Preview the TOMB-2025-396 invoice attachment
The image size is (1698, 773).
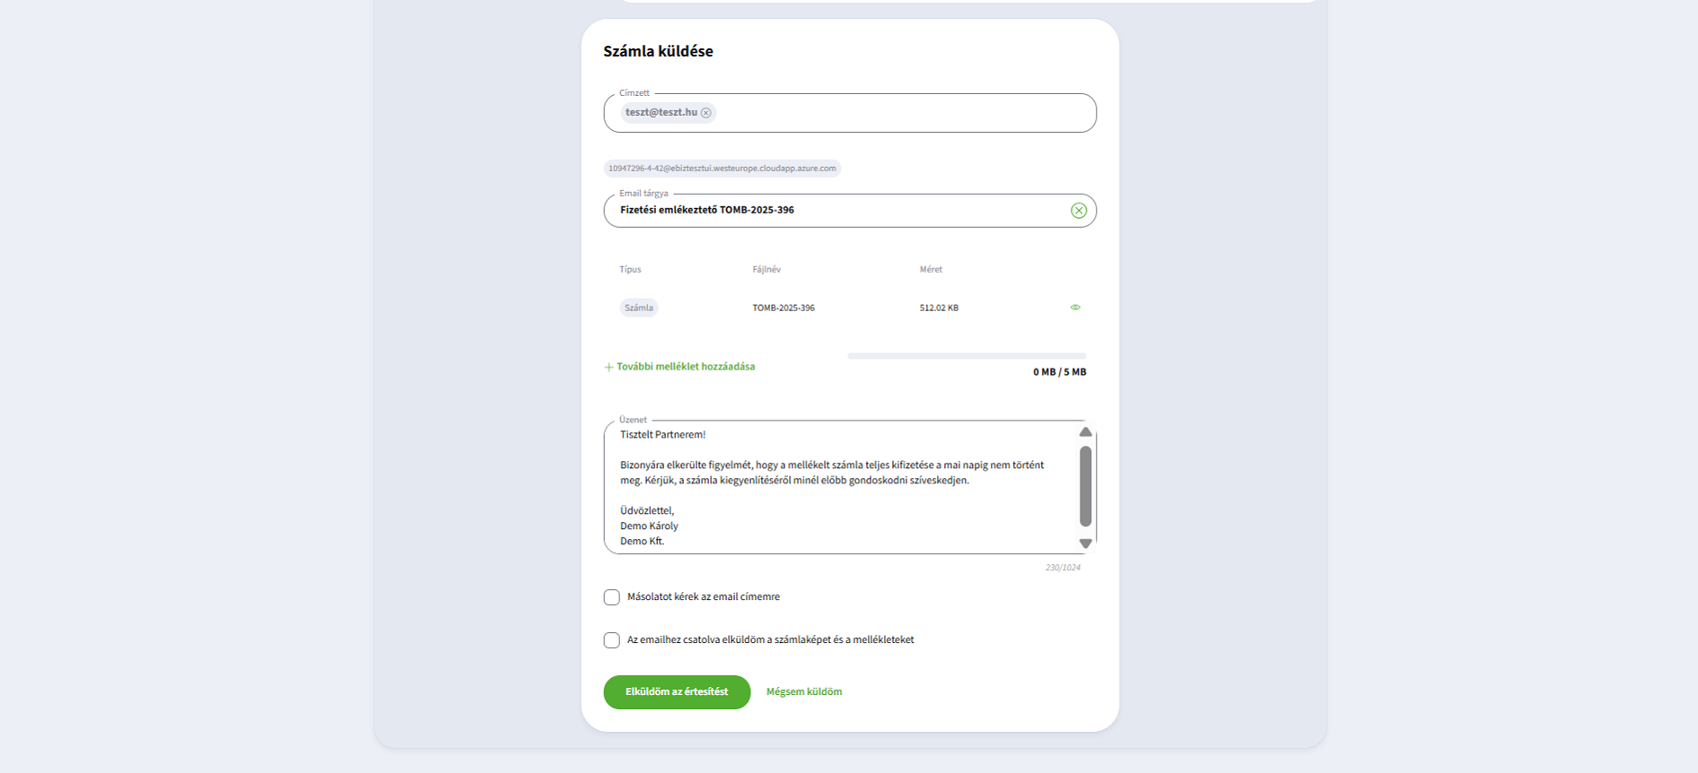[1075, 308]
